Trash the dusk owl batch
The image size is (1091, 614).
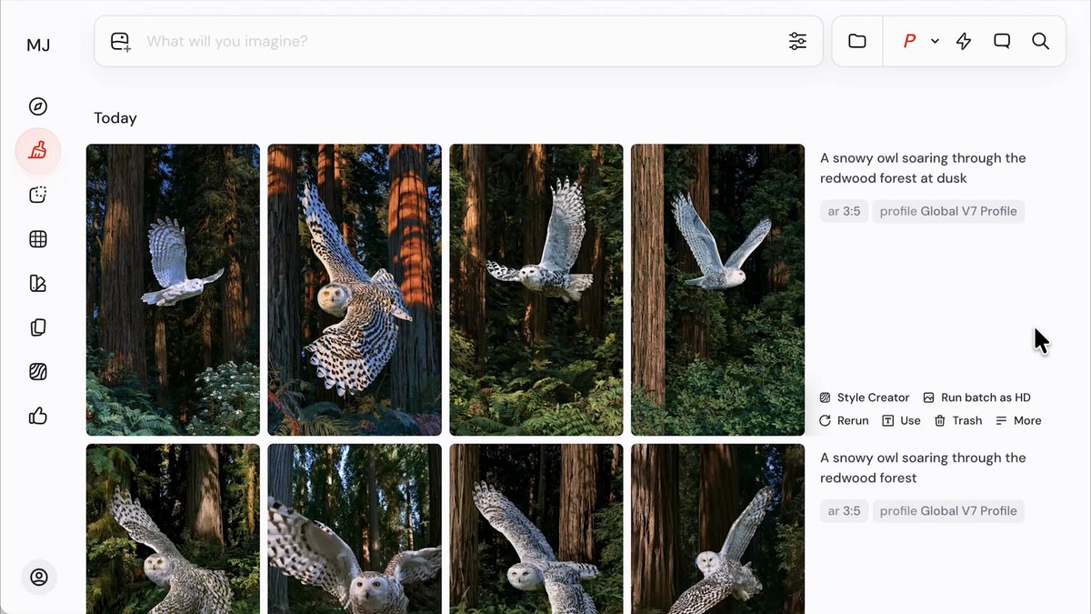point(958,420)
